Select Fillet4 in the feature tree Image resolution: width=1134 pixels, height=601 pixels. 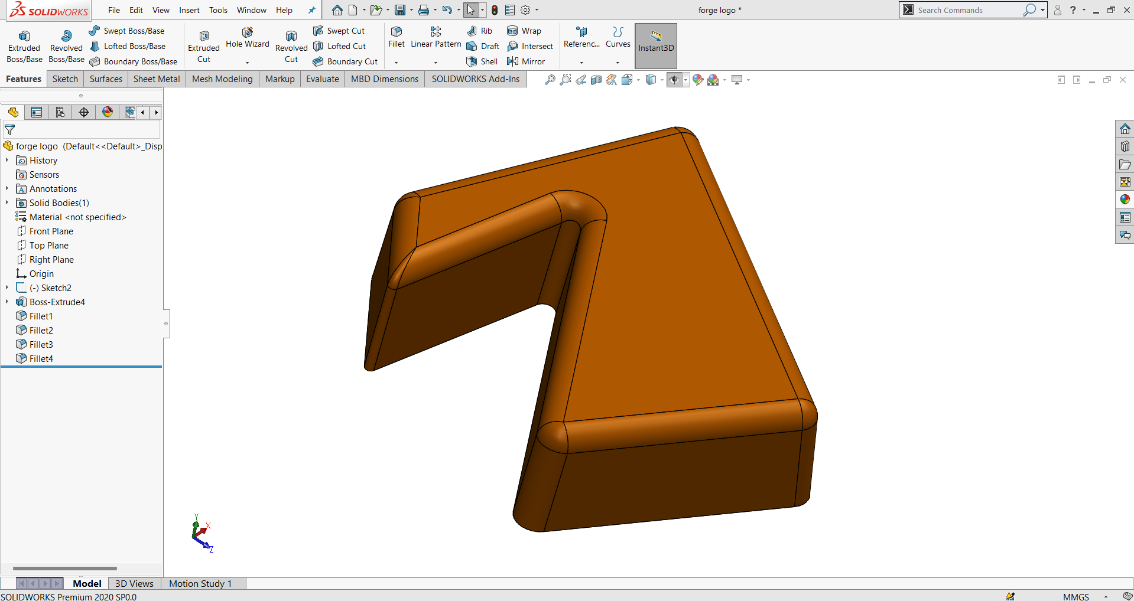click(41, 358)
